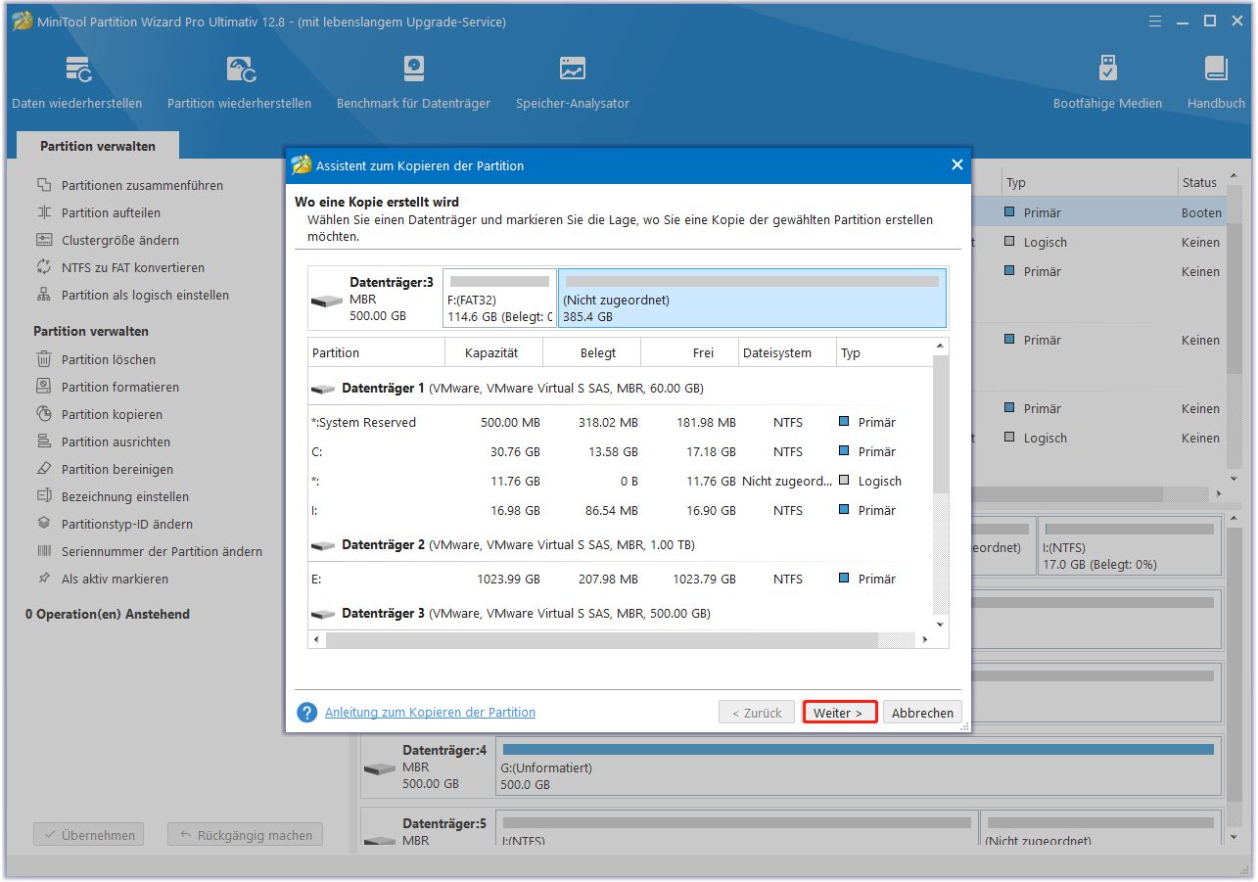Click Seriennummer der Partition ändern icon
The height and width of the screenshot is (882, 1258).
pos(44,551)
